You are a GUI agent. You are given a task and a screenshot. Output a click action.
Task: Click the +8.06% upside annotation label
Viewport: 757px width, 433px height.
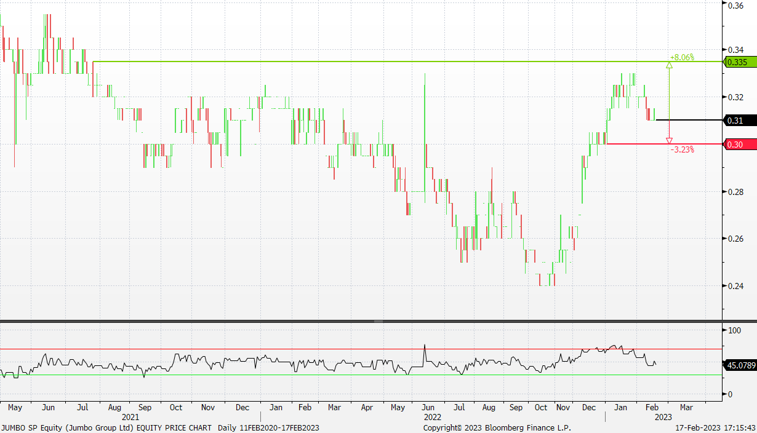[x=682, y=57]
